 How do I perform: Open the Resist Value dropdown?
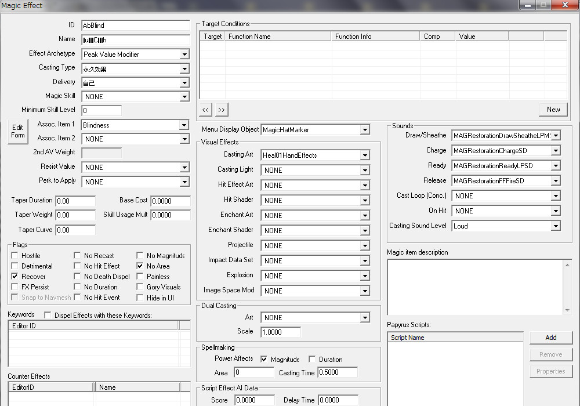[184, 168]
